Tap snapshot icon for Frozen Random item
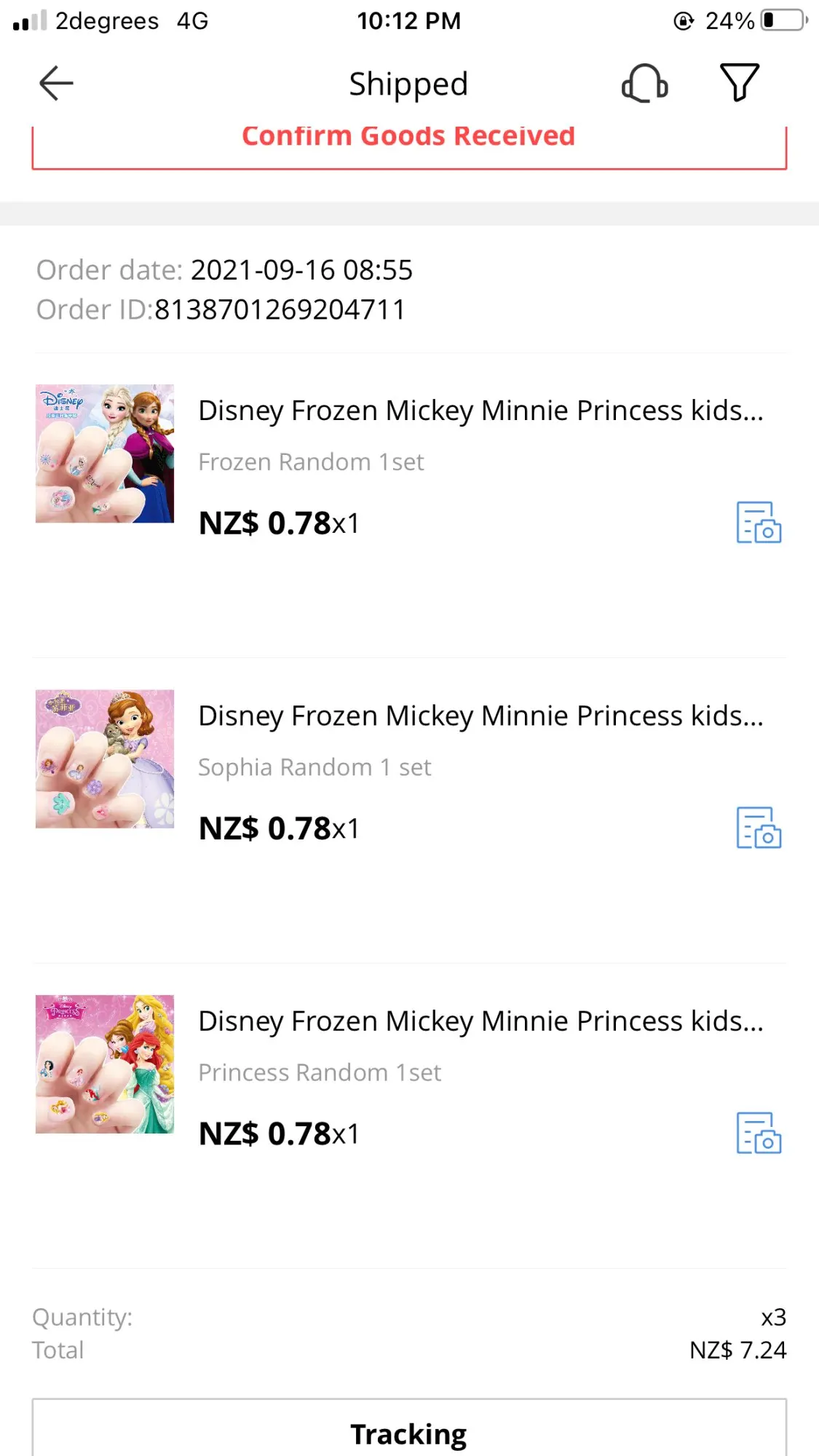Image resolution: width=819 pixels, height=1456 pixels. coord(759,522)
